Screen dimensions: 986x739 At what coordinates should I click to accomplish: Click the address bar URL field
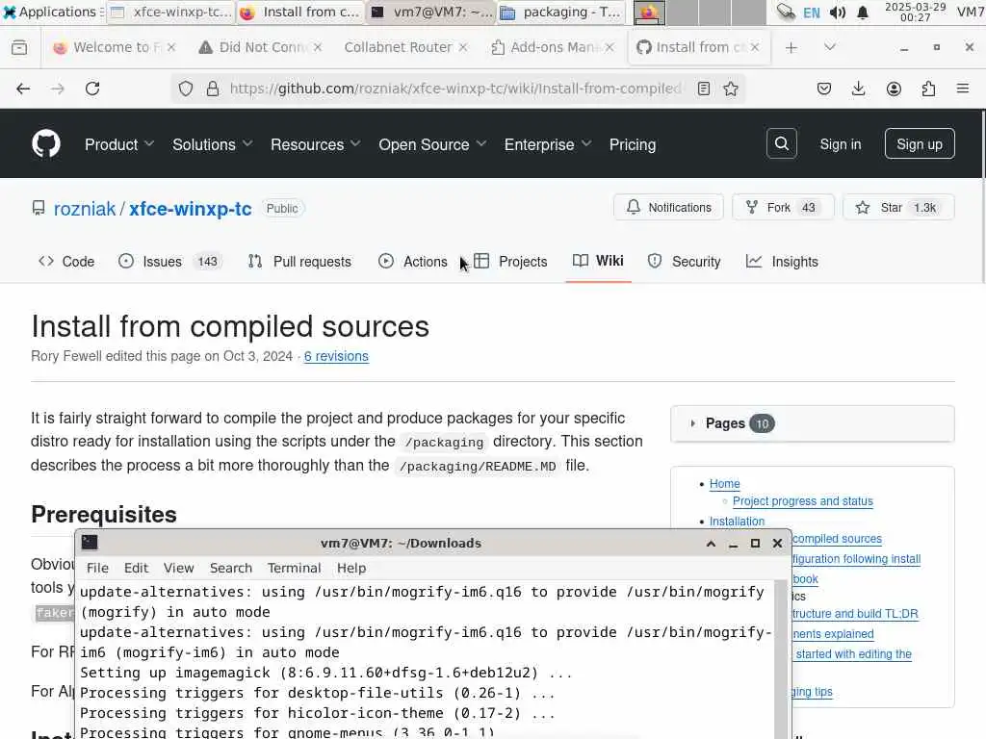tap(455, 89)
